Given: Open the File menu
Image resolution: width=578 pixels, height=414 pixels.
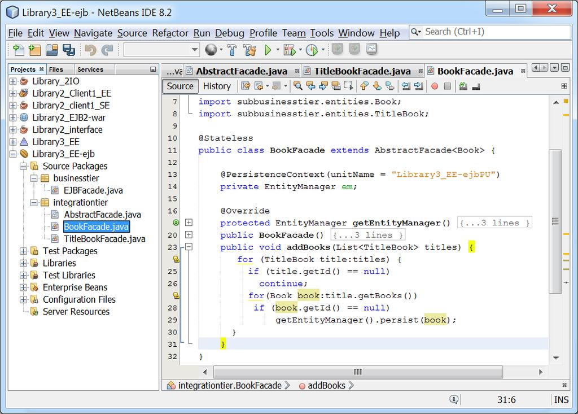Looking at the screenshot, I should [15, 33].
